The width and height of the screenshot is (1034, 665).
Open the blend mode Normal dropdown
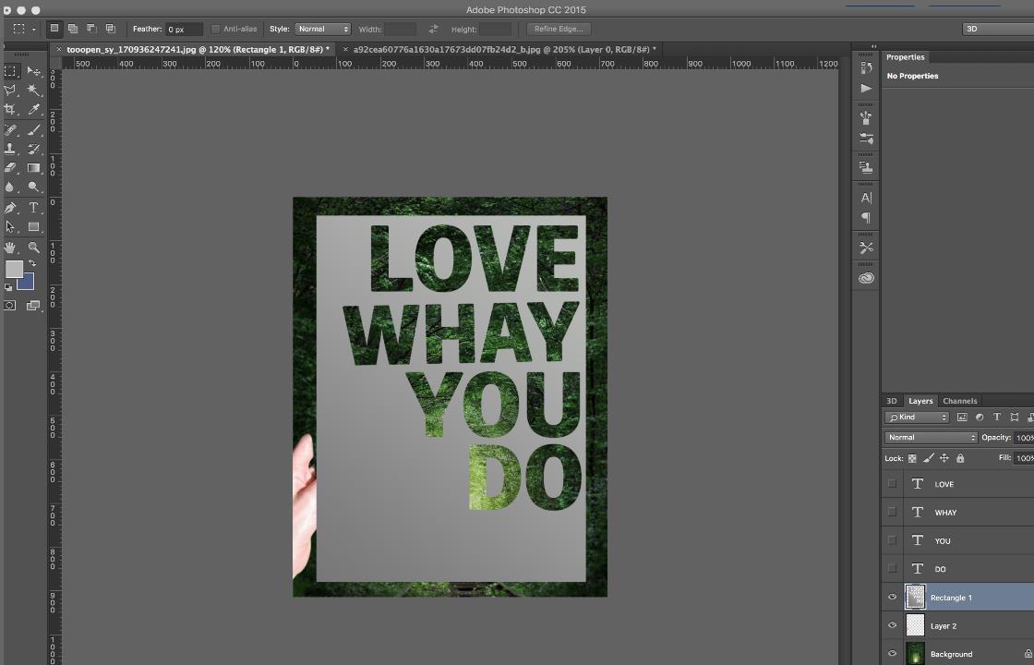point(931,438)
